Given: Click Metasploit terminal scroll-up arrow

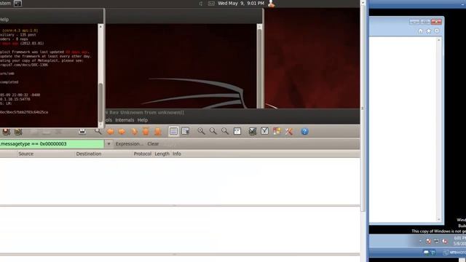Looking at the screenshot, I should click(x=100, y=27).
